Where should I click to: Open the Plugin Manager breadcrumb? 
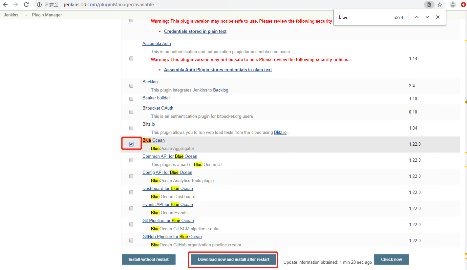click(x=47, y=15)
